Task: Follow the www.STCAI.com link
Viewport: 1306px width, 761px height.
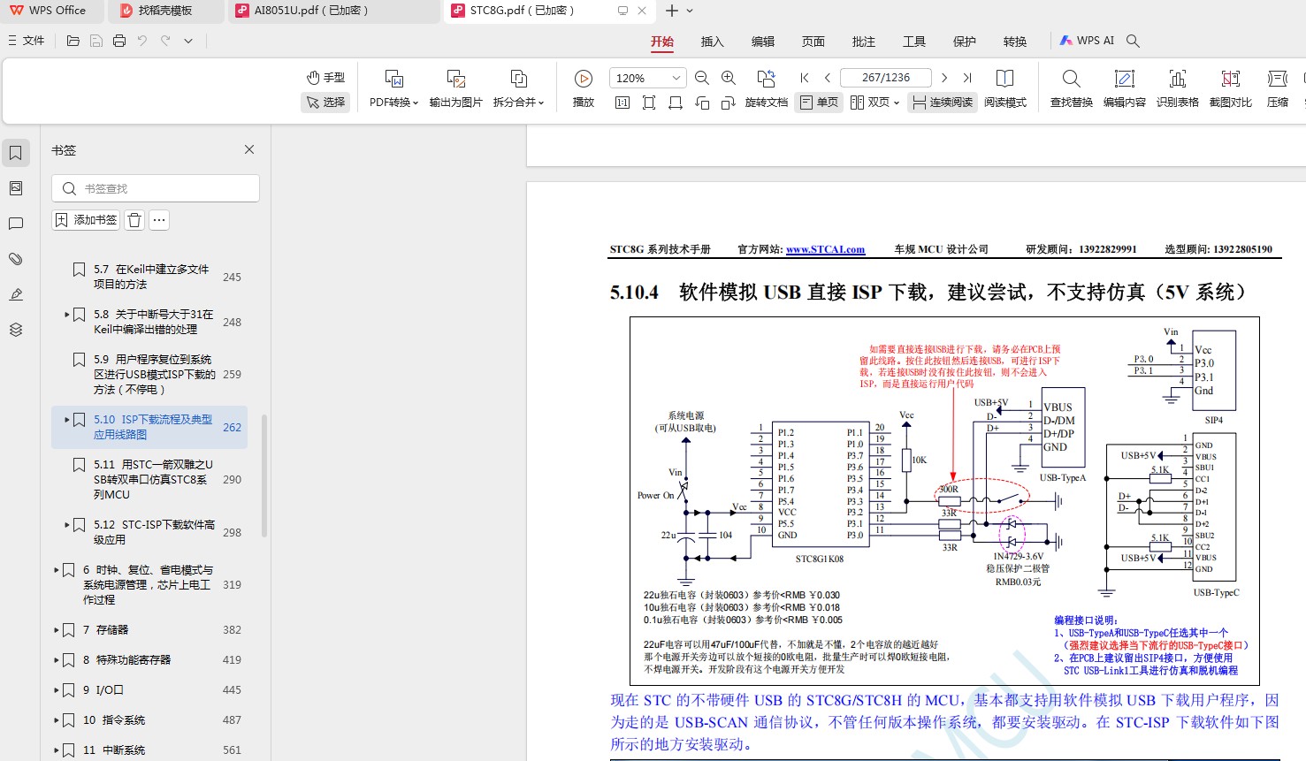Action: click(825, 250)
